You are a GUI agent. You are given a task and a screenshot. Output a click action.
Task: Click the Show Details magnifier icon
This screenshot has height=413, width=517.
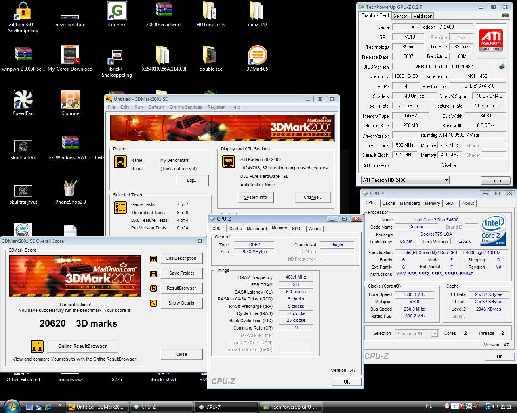pos(153,303)
